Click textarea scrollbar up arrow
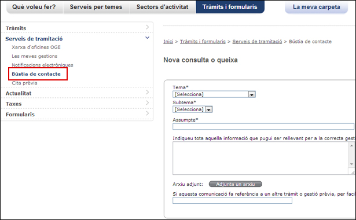 pyautogui.click(x=351, y=145)
